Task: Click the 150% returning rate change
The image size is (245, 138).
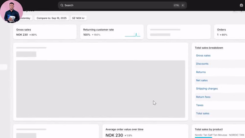Action: [x=96, y=35]
